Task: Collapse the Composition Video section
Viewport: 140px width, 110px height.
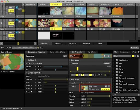Action: 26,73
